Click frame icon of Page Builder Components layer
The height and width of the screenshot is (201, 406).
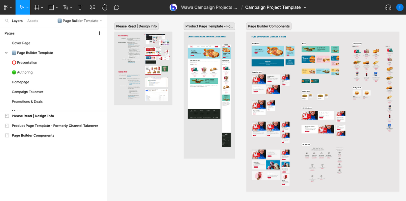pyautogui.click(x=7, y=135)
